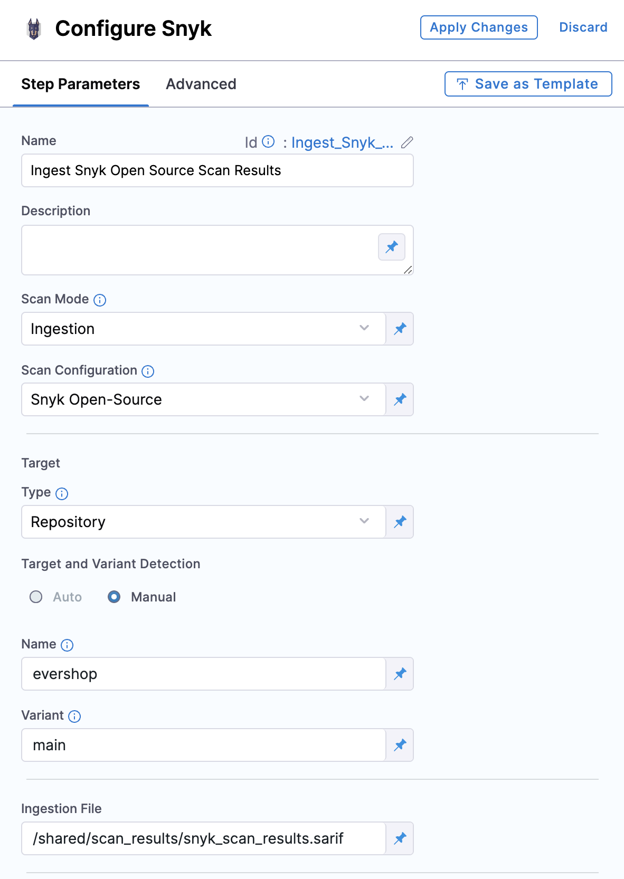Viewport: 624px width, 879px height.
Task: Click the pin icon in the Description field
Action: [392, 247]
